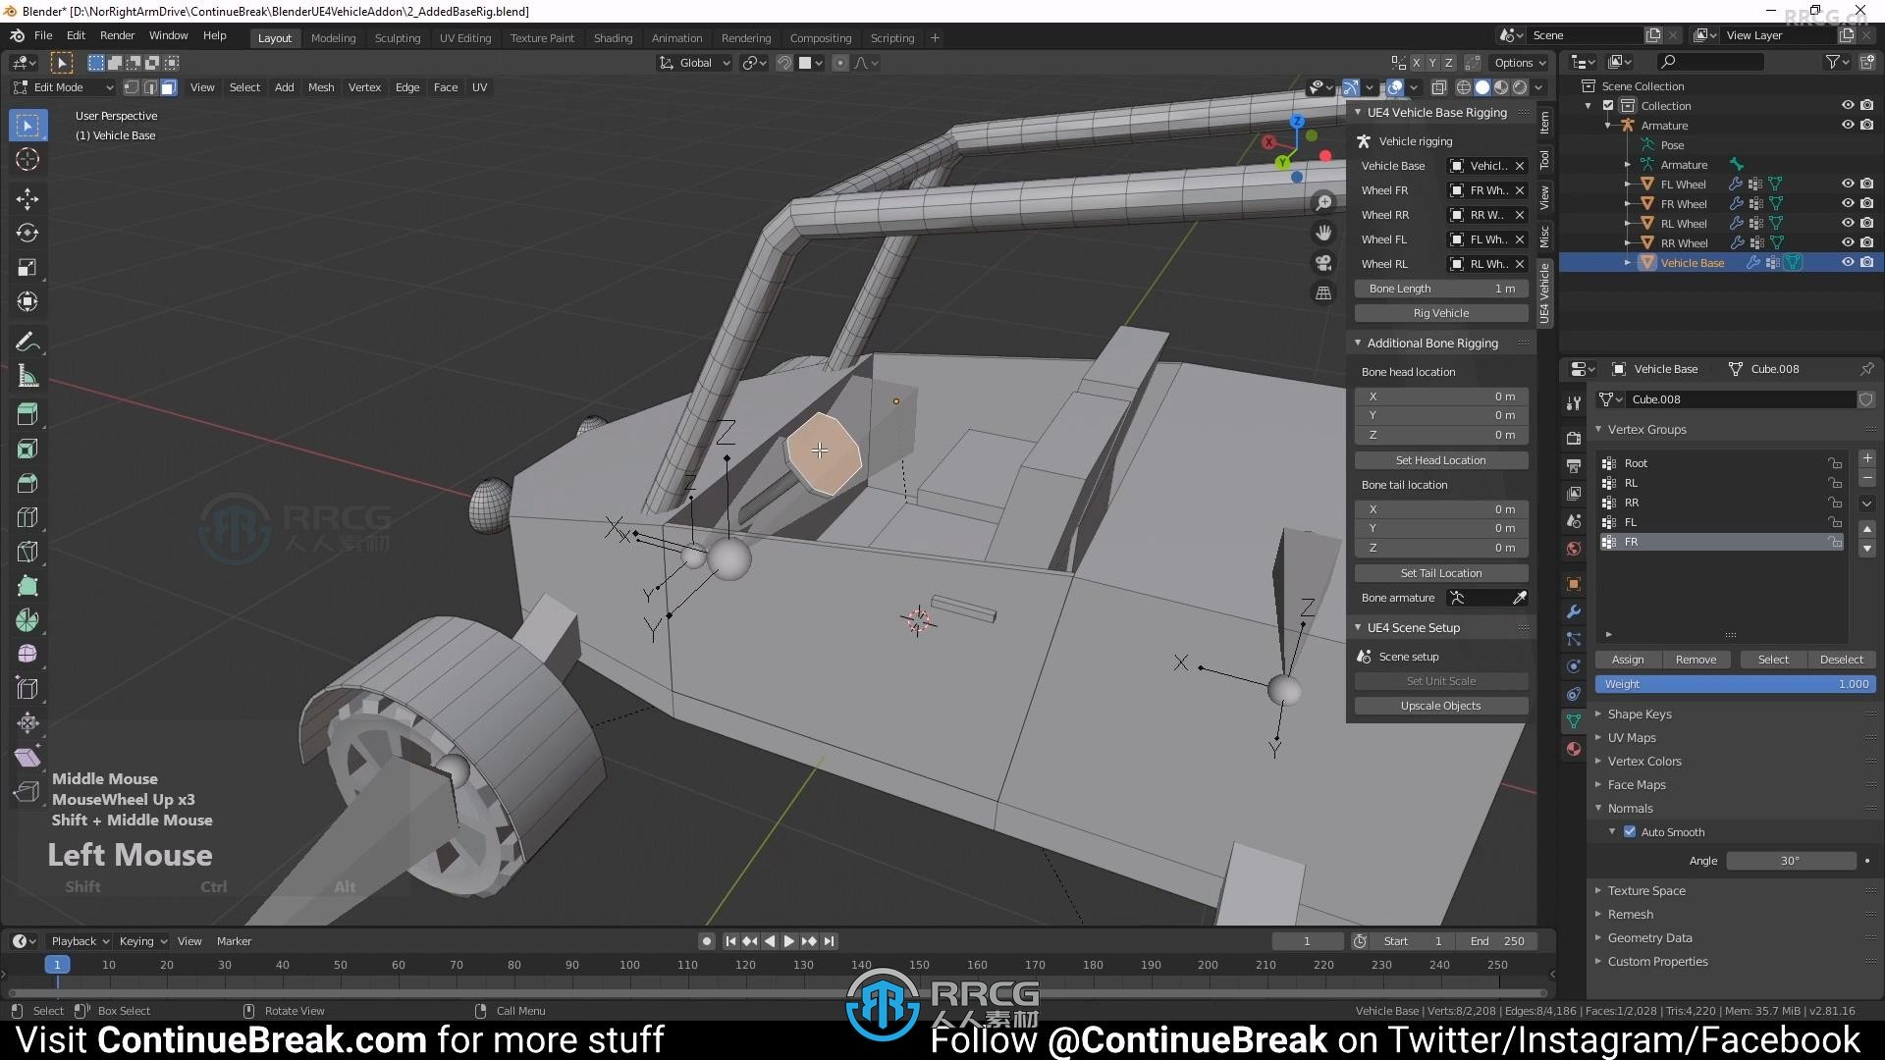Click the Sculpting workspace tab

click(x=398, y=37)
